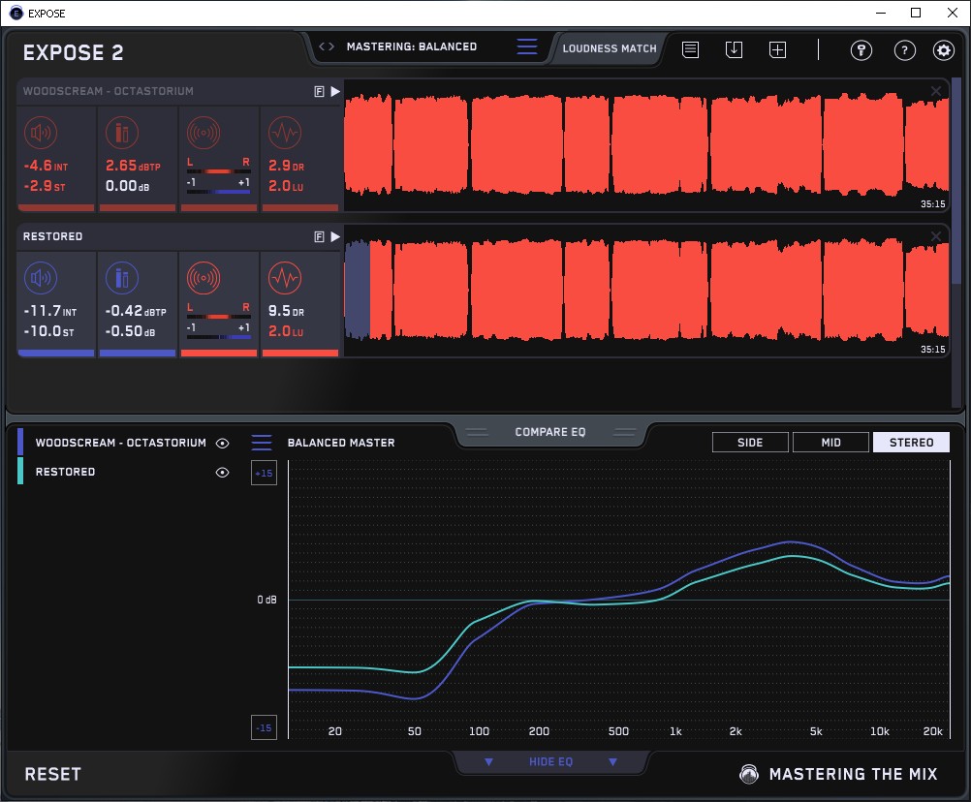Click the add track plus icon
This screenshot has width=971, height=802.
pos(778,49)
